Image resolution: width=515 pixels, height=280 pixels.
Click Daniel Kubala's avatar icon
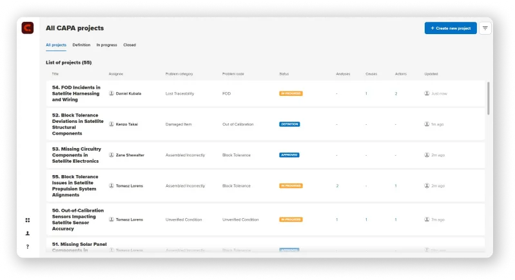(x=112, y=93)
